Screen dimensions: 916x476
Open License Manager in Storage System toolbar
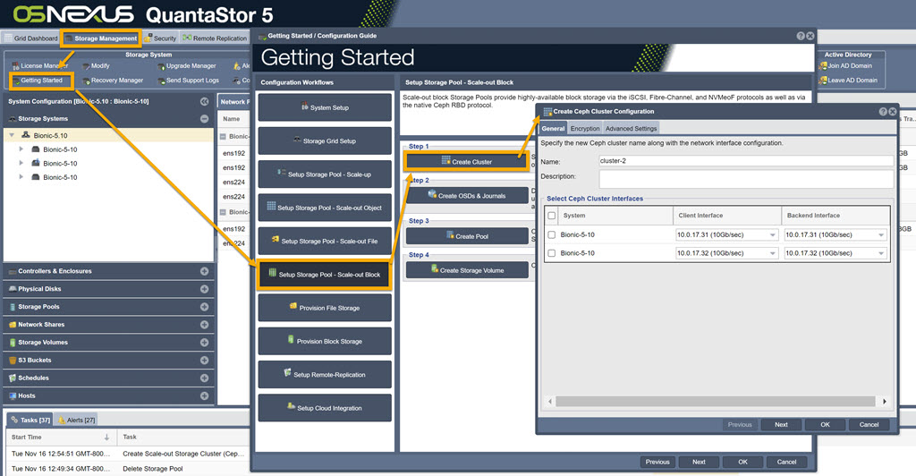pos(39,66)
